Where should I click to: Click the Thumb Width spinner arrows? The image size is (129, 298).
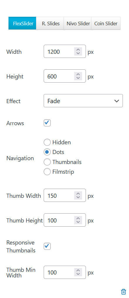(78, 195)
